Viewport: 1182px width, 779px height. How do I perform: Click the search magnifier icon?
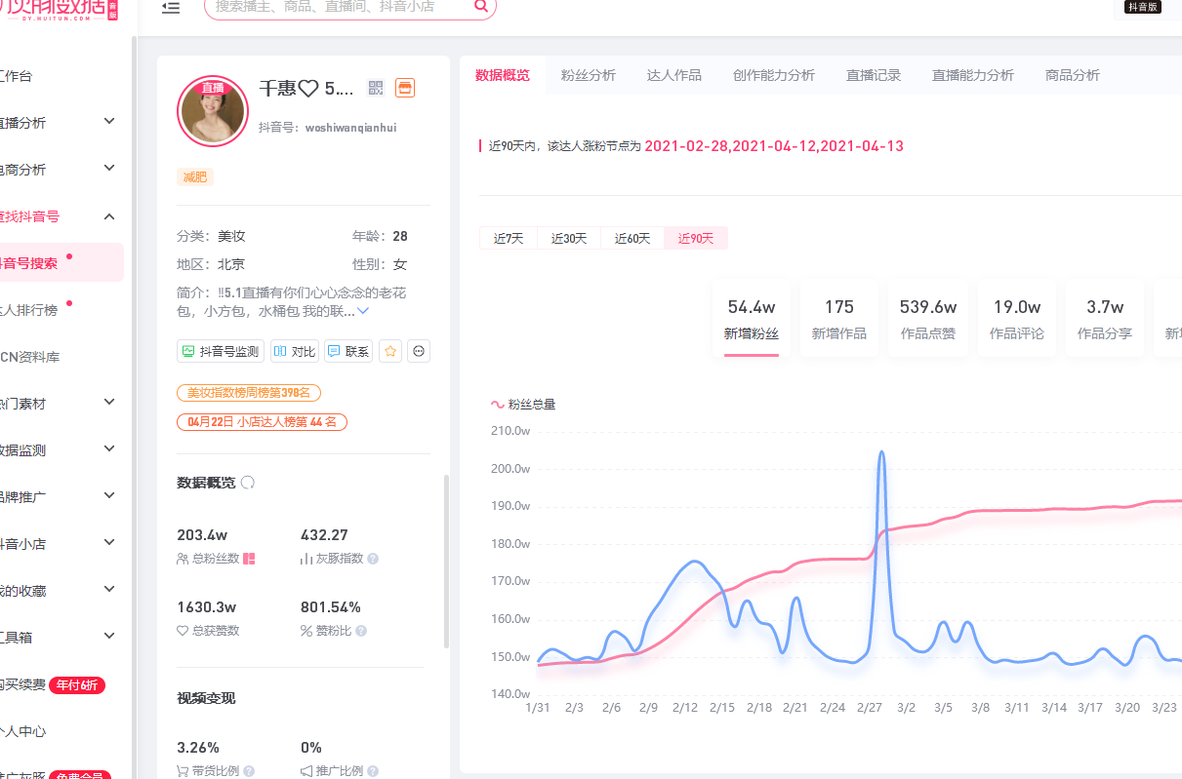tap(480, 6)
